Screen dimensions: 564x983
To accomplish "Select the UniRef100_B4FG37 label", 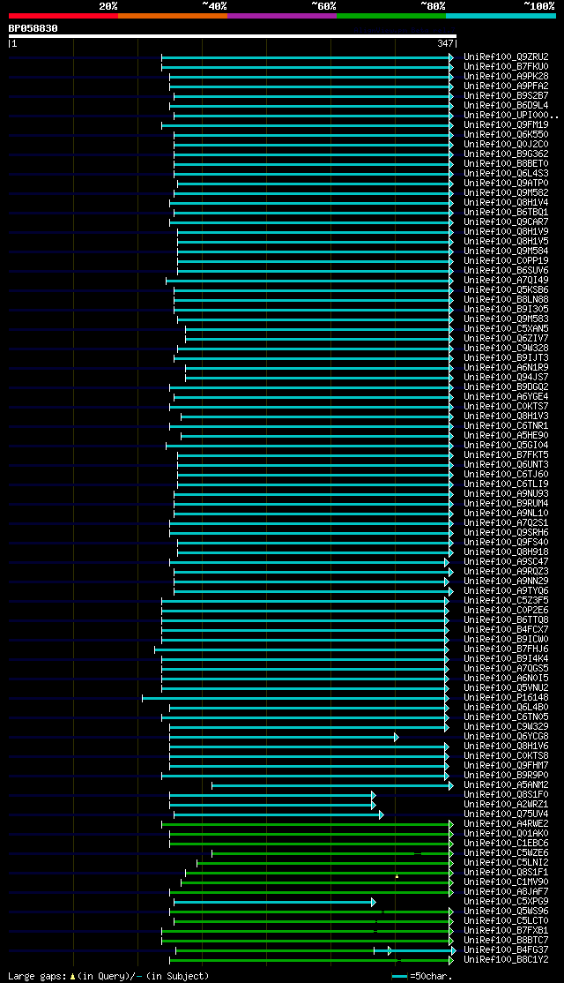I will (506, 950).
